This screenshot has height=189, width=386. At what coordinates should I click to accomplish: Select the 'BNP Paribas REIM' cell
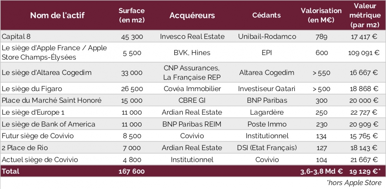click(192, 124)
